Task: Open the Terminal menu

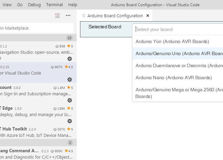Action: point(54,5)
